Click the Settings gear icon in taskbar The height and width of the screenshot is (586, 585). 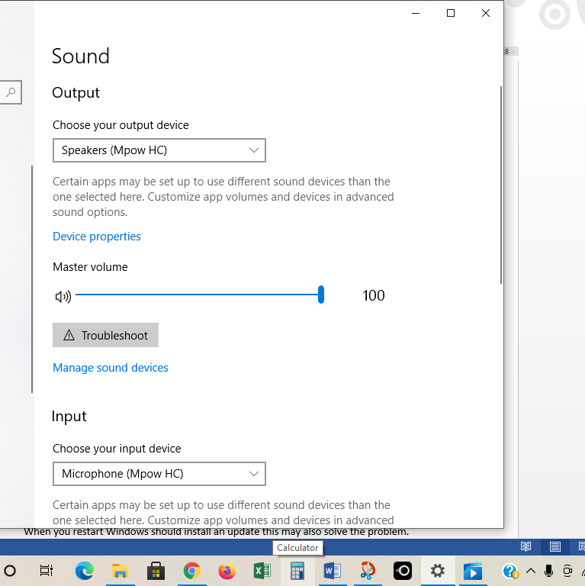[438, 571]
